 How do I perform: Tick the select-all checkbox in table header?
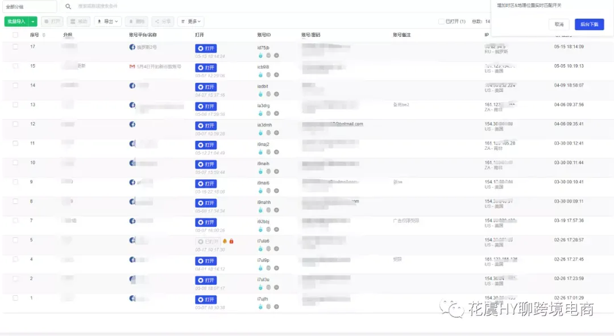click(x=15, y=35)
